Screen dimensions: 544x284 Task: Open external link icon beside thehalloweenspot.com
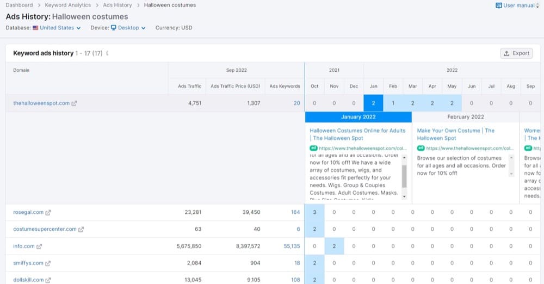click(75, 103)
